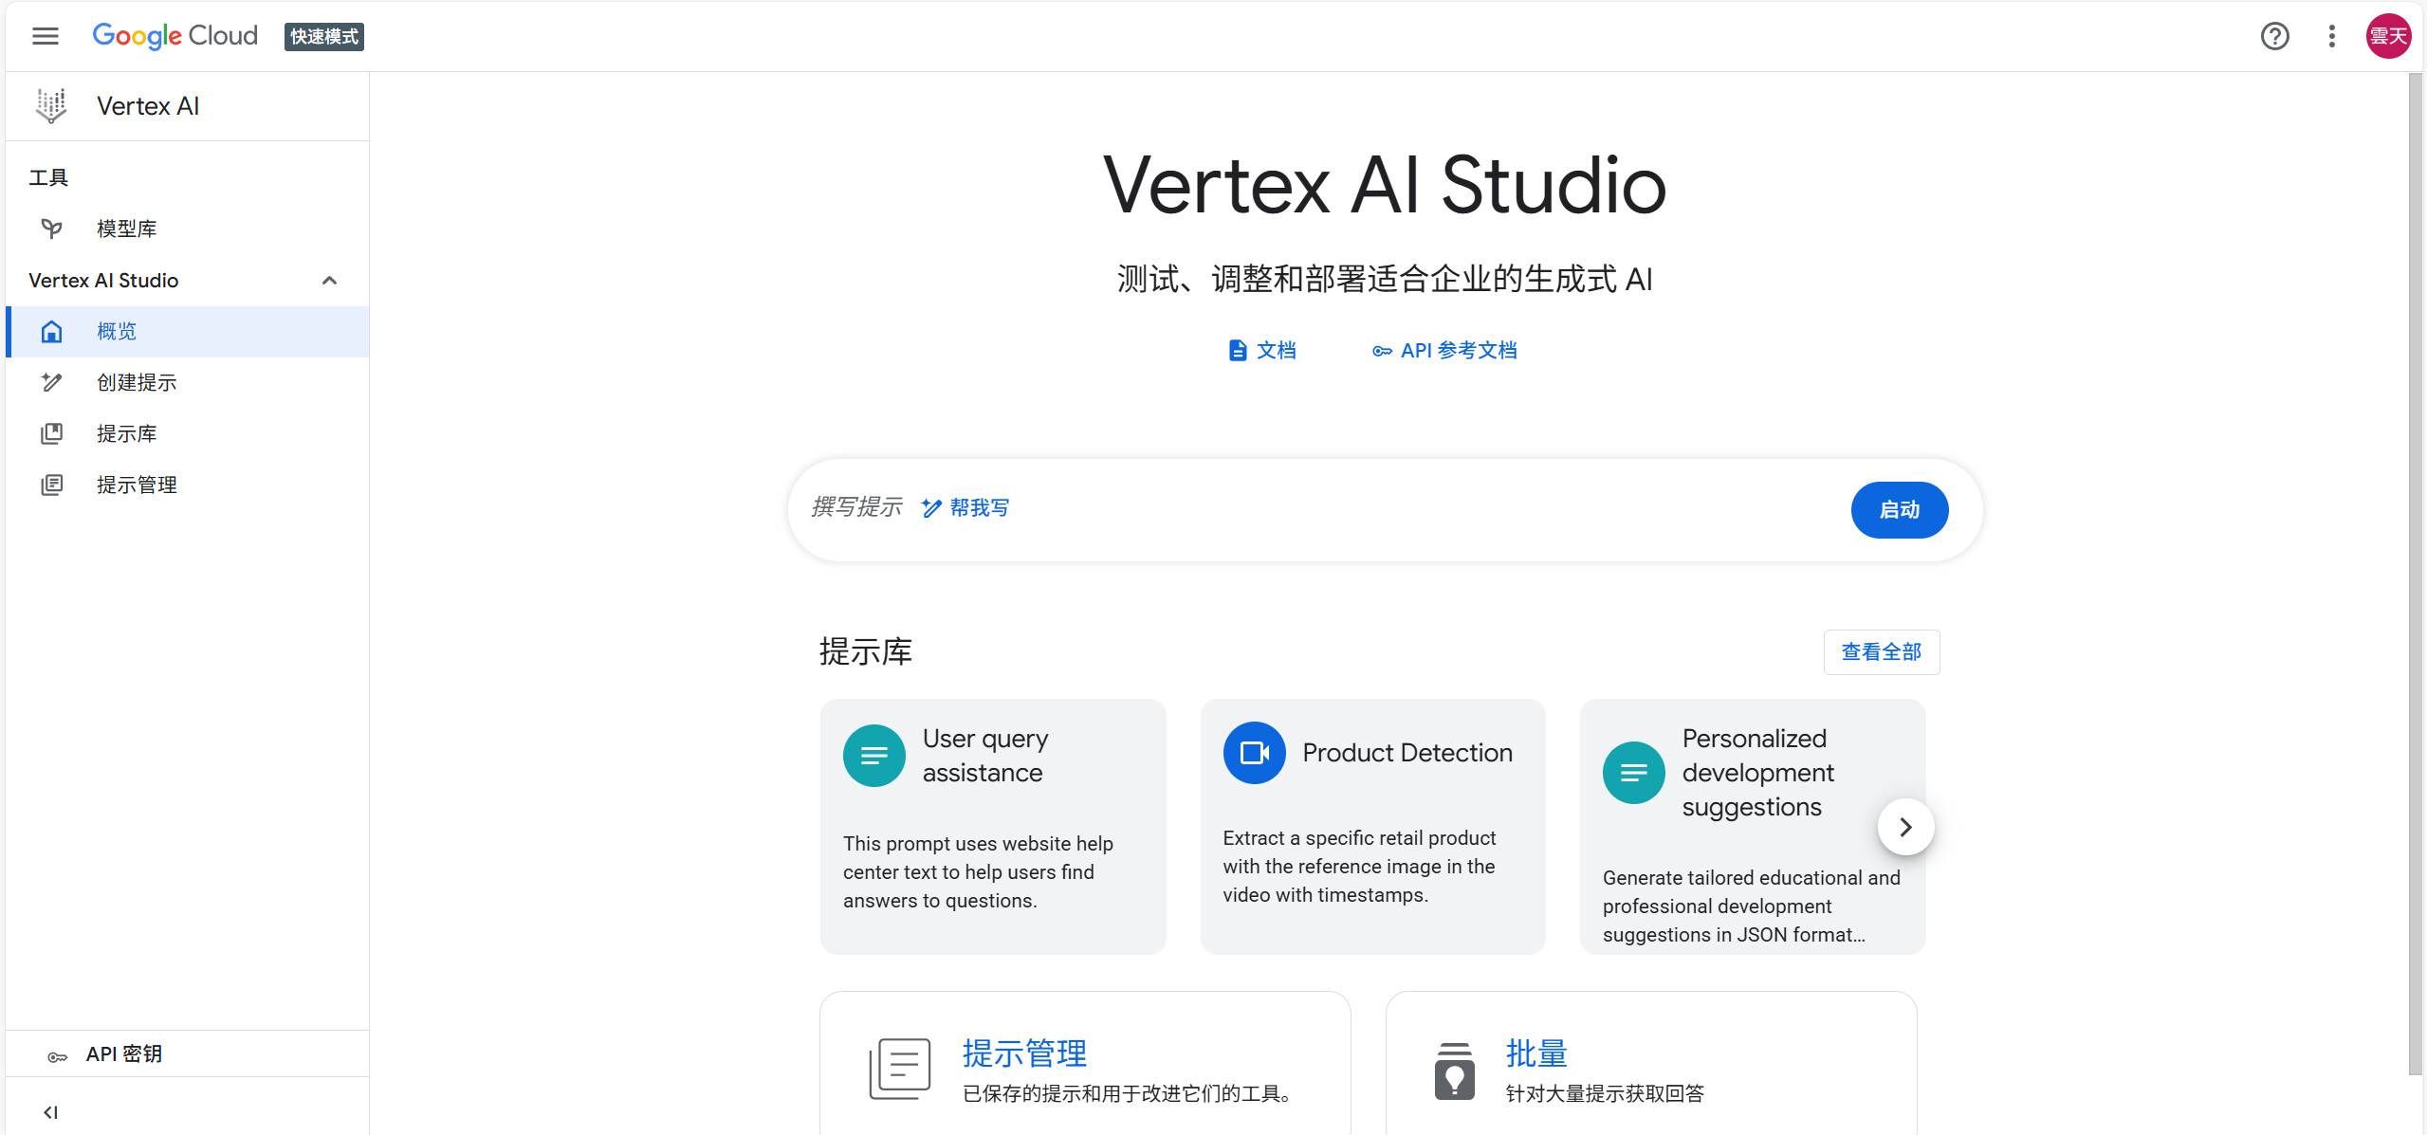The height and width of the screenshot is (1135, 2427).
Task: Open the 雲天 account avatar
Action: pyautogui.click(x=2388, y=36)
